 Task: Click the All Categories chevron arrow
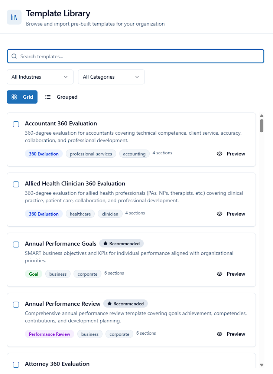[x=137, y=77]
